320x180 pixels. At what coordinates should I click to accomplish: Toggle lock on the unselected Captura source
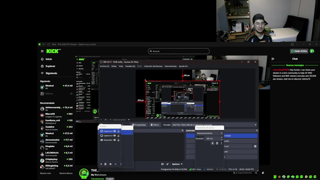click(x=118, y=135)
